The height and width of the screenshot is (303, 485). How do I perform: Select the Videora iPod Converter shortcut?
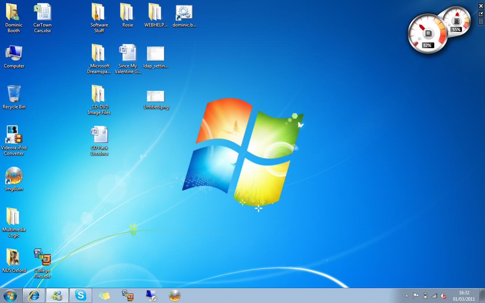tap(14, 141)
